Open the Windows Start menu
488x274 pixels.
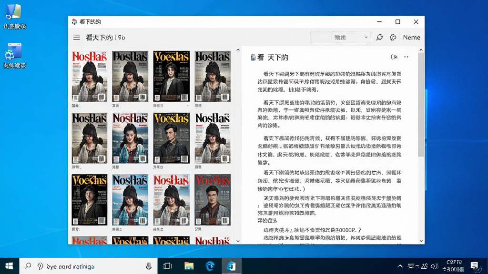coord(10,266)
